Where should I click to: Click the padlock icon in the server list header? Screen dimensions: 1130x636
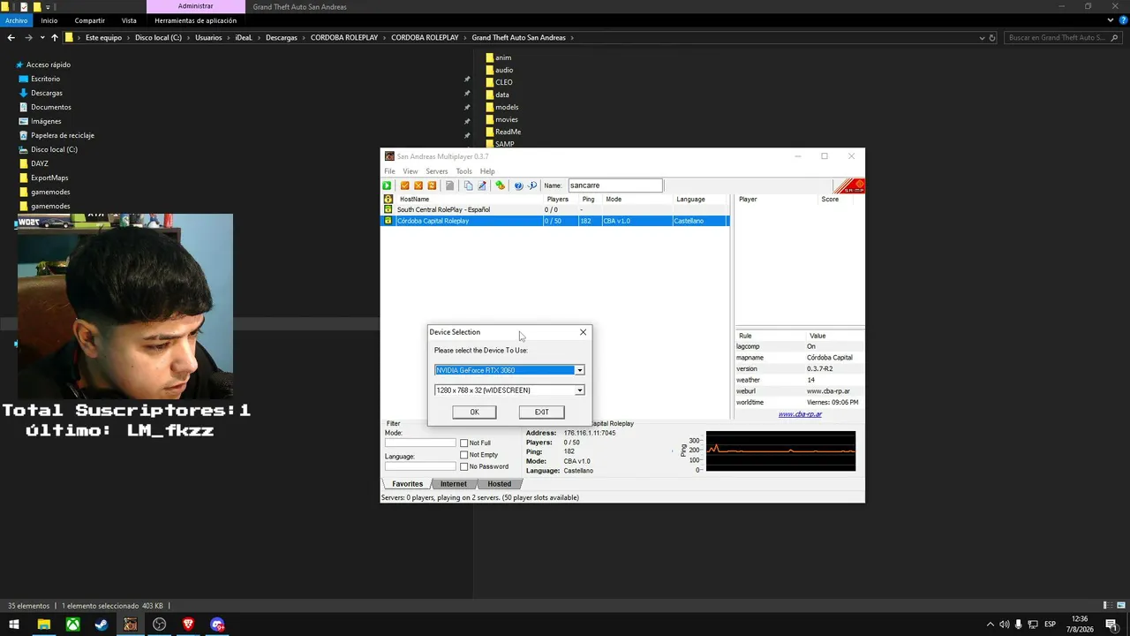pos(388,200)
